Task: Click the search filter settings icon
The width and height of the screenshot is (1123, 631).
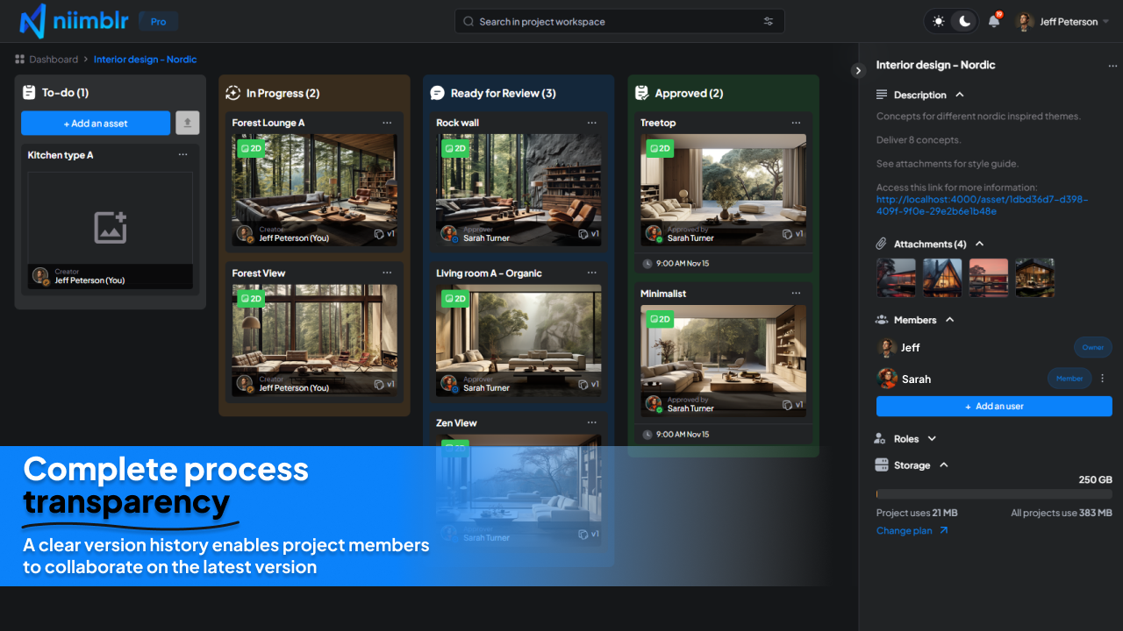Action: tap(769, 22)
